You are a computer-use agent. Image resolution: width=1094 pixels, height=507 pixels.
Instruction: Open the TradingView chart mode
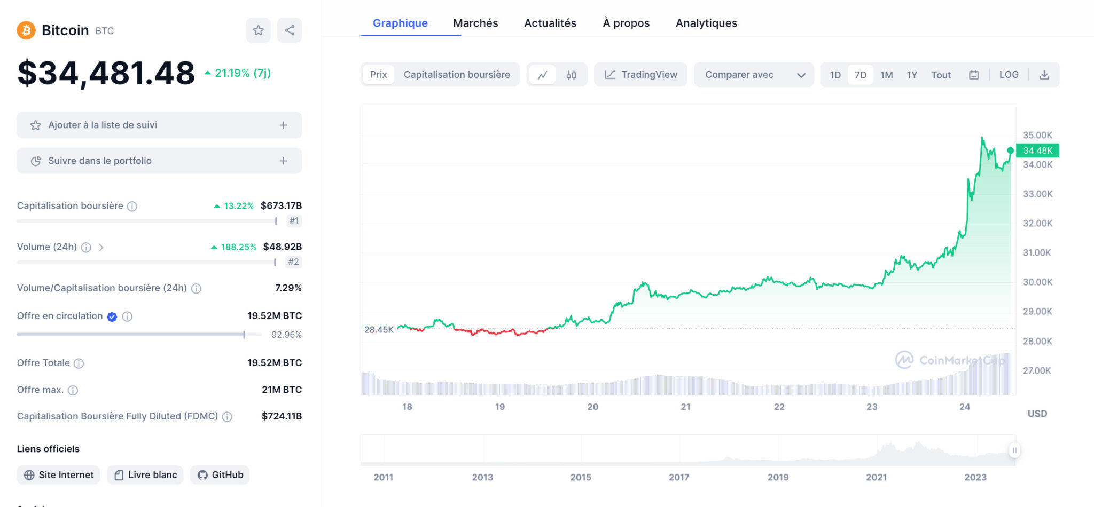(x=640, y=75)
